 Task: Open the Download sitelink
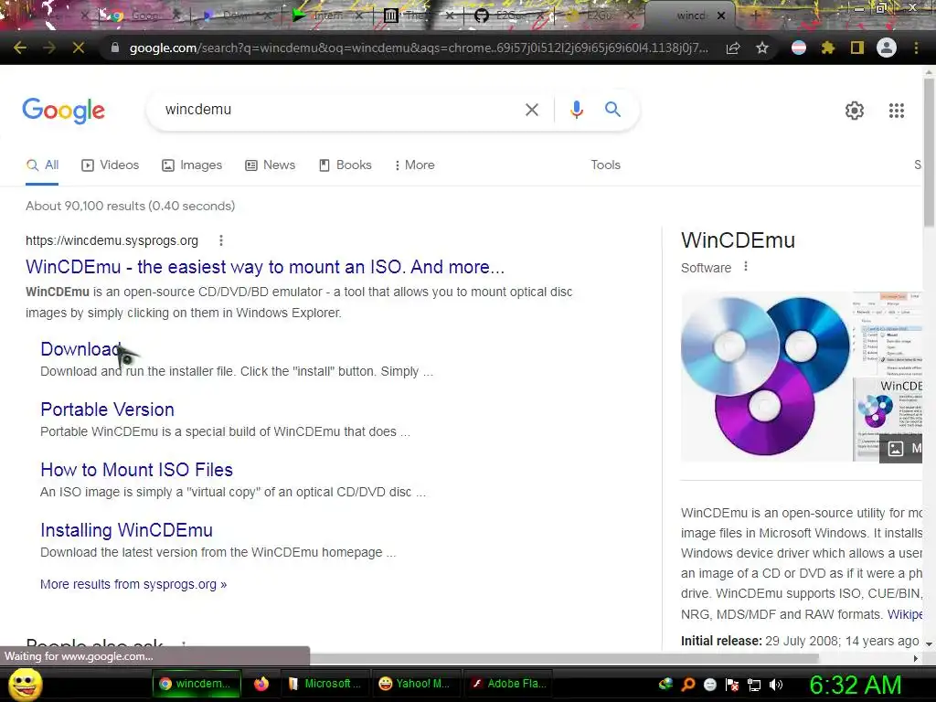tap(80, 349)
